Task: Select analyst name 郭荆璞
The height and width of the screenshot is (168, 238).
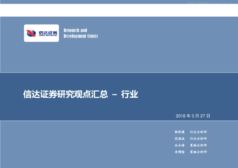Action: pyautogui.click(x=179, y=132)
